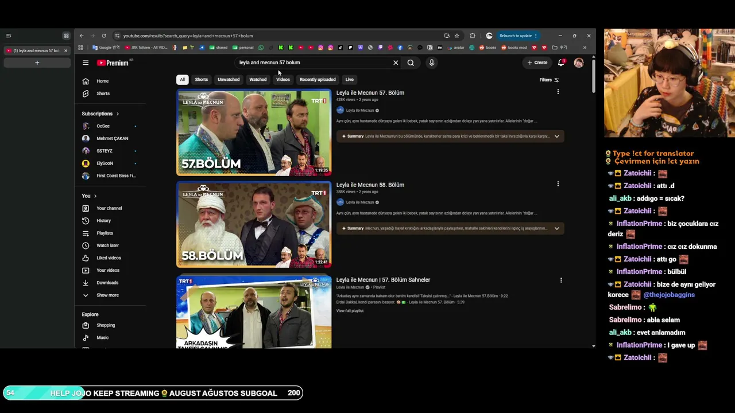Bookmark this page with the star

[457, 36]
